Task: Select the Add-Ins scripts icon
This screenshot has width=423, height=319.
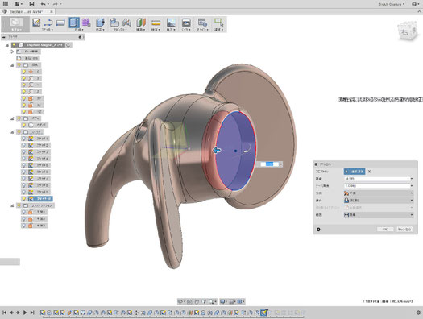Action: tap(202, 23)
